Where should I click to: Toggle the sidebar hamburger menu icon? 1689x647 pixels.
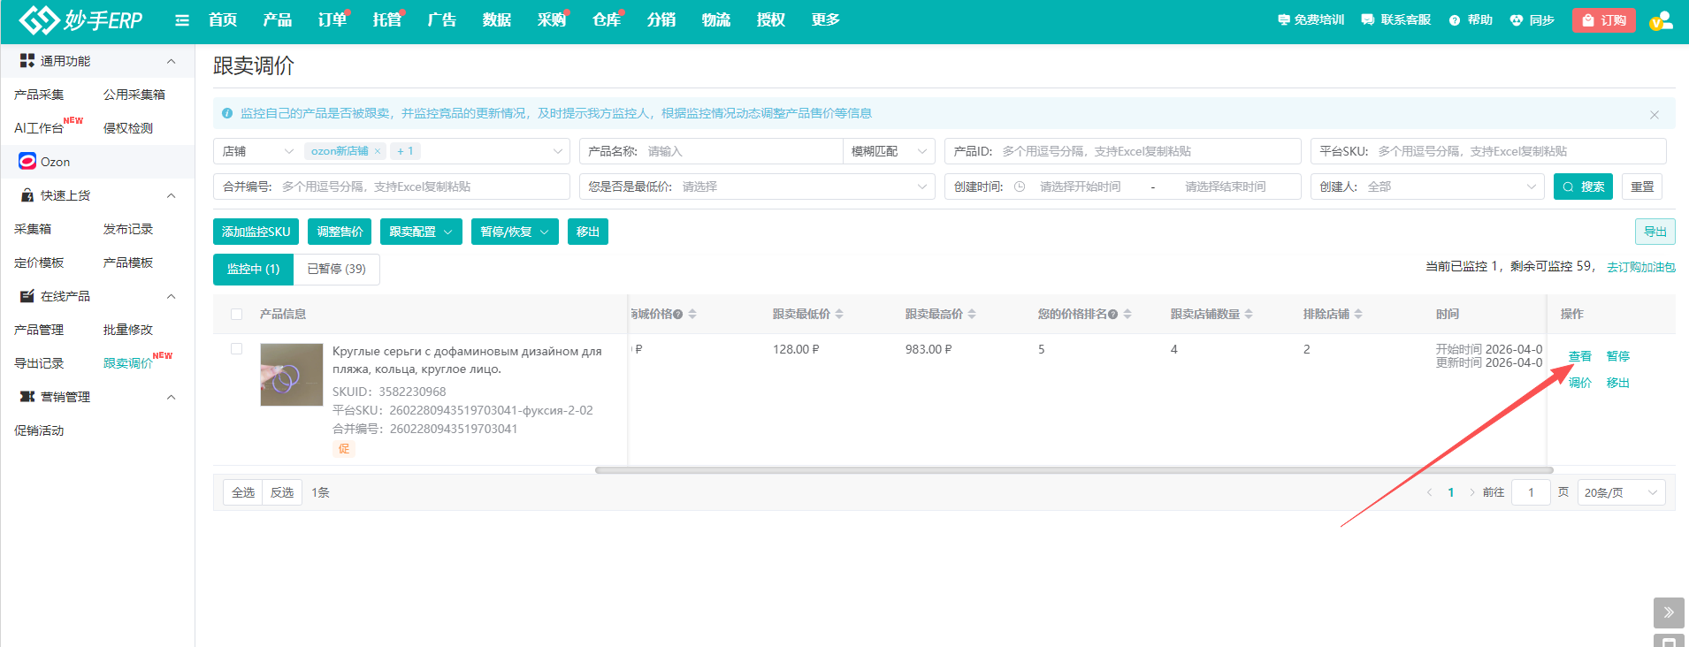click(182, 20)
